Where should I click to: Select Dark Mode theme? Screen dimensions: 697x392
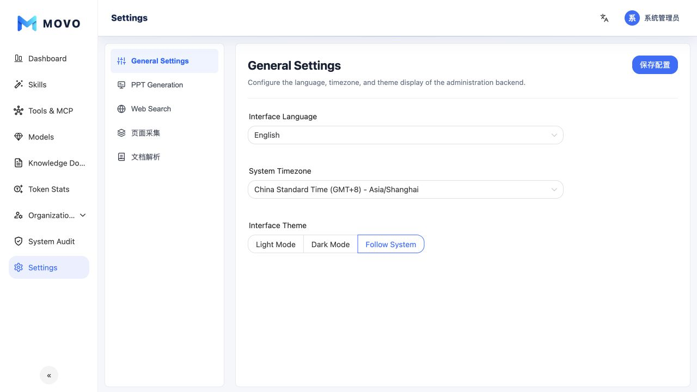click(x=331, y=244)
